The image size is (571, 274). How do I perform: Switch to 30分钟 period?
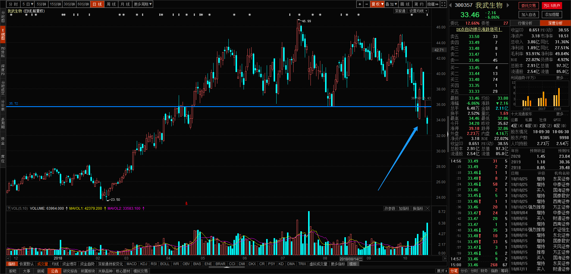pos(69,4)
